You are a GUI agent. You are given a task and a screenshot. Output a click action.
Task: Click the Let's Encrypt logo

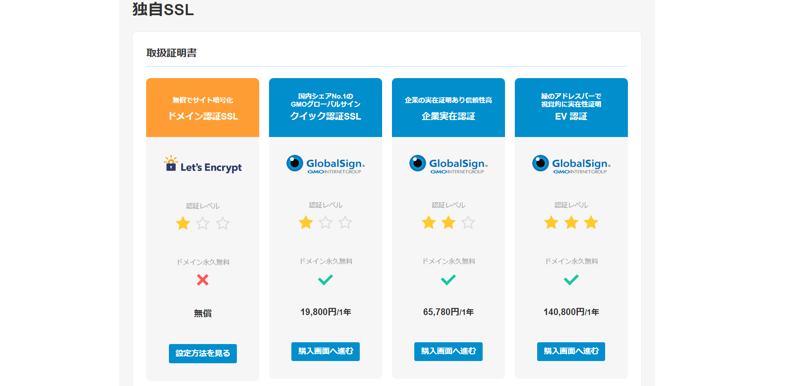[203, 165]
